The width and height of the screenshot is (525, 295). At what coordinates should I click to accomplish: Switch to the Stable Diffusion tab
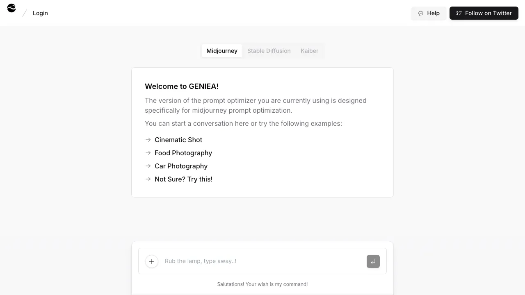pos(269,51)
